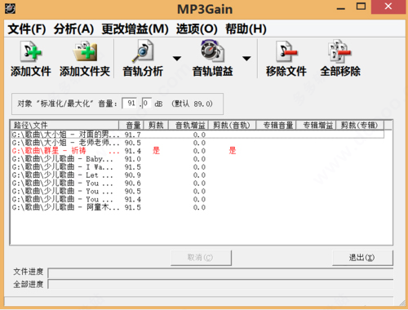Open the 选项(O) menu

click(197, 29)
